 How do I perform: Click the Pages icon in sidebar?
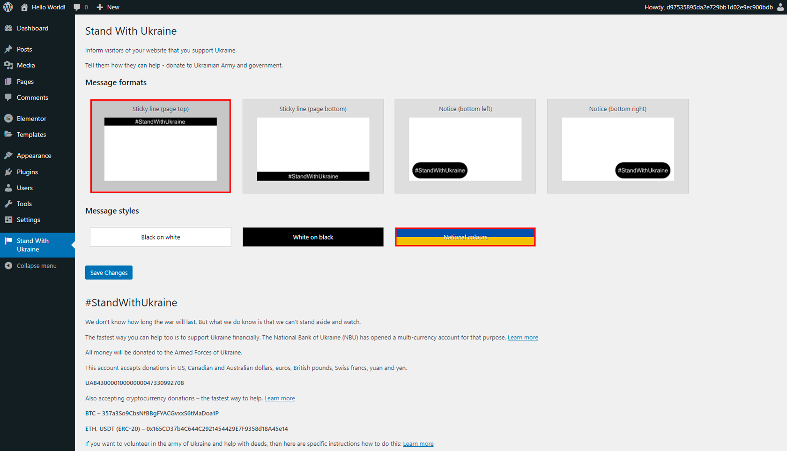coord(8,82)
